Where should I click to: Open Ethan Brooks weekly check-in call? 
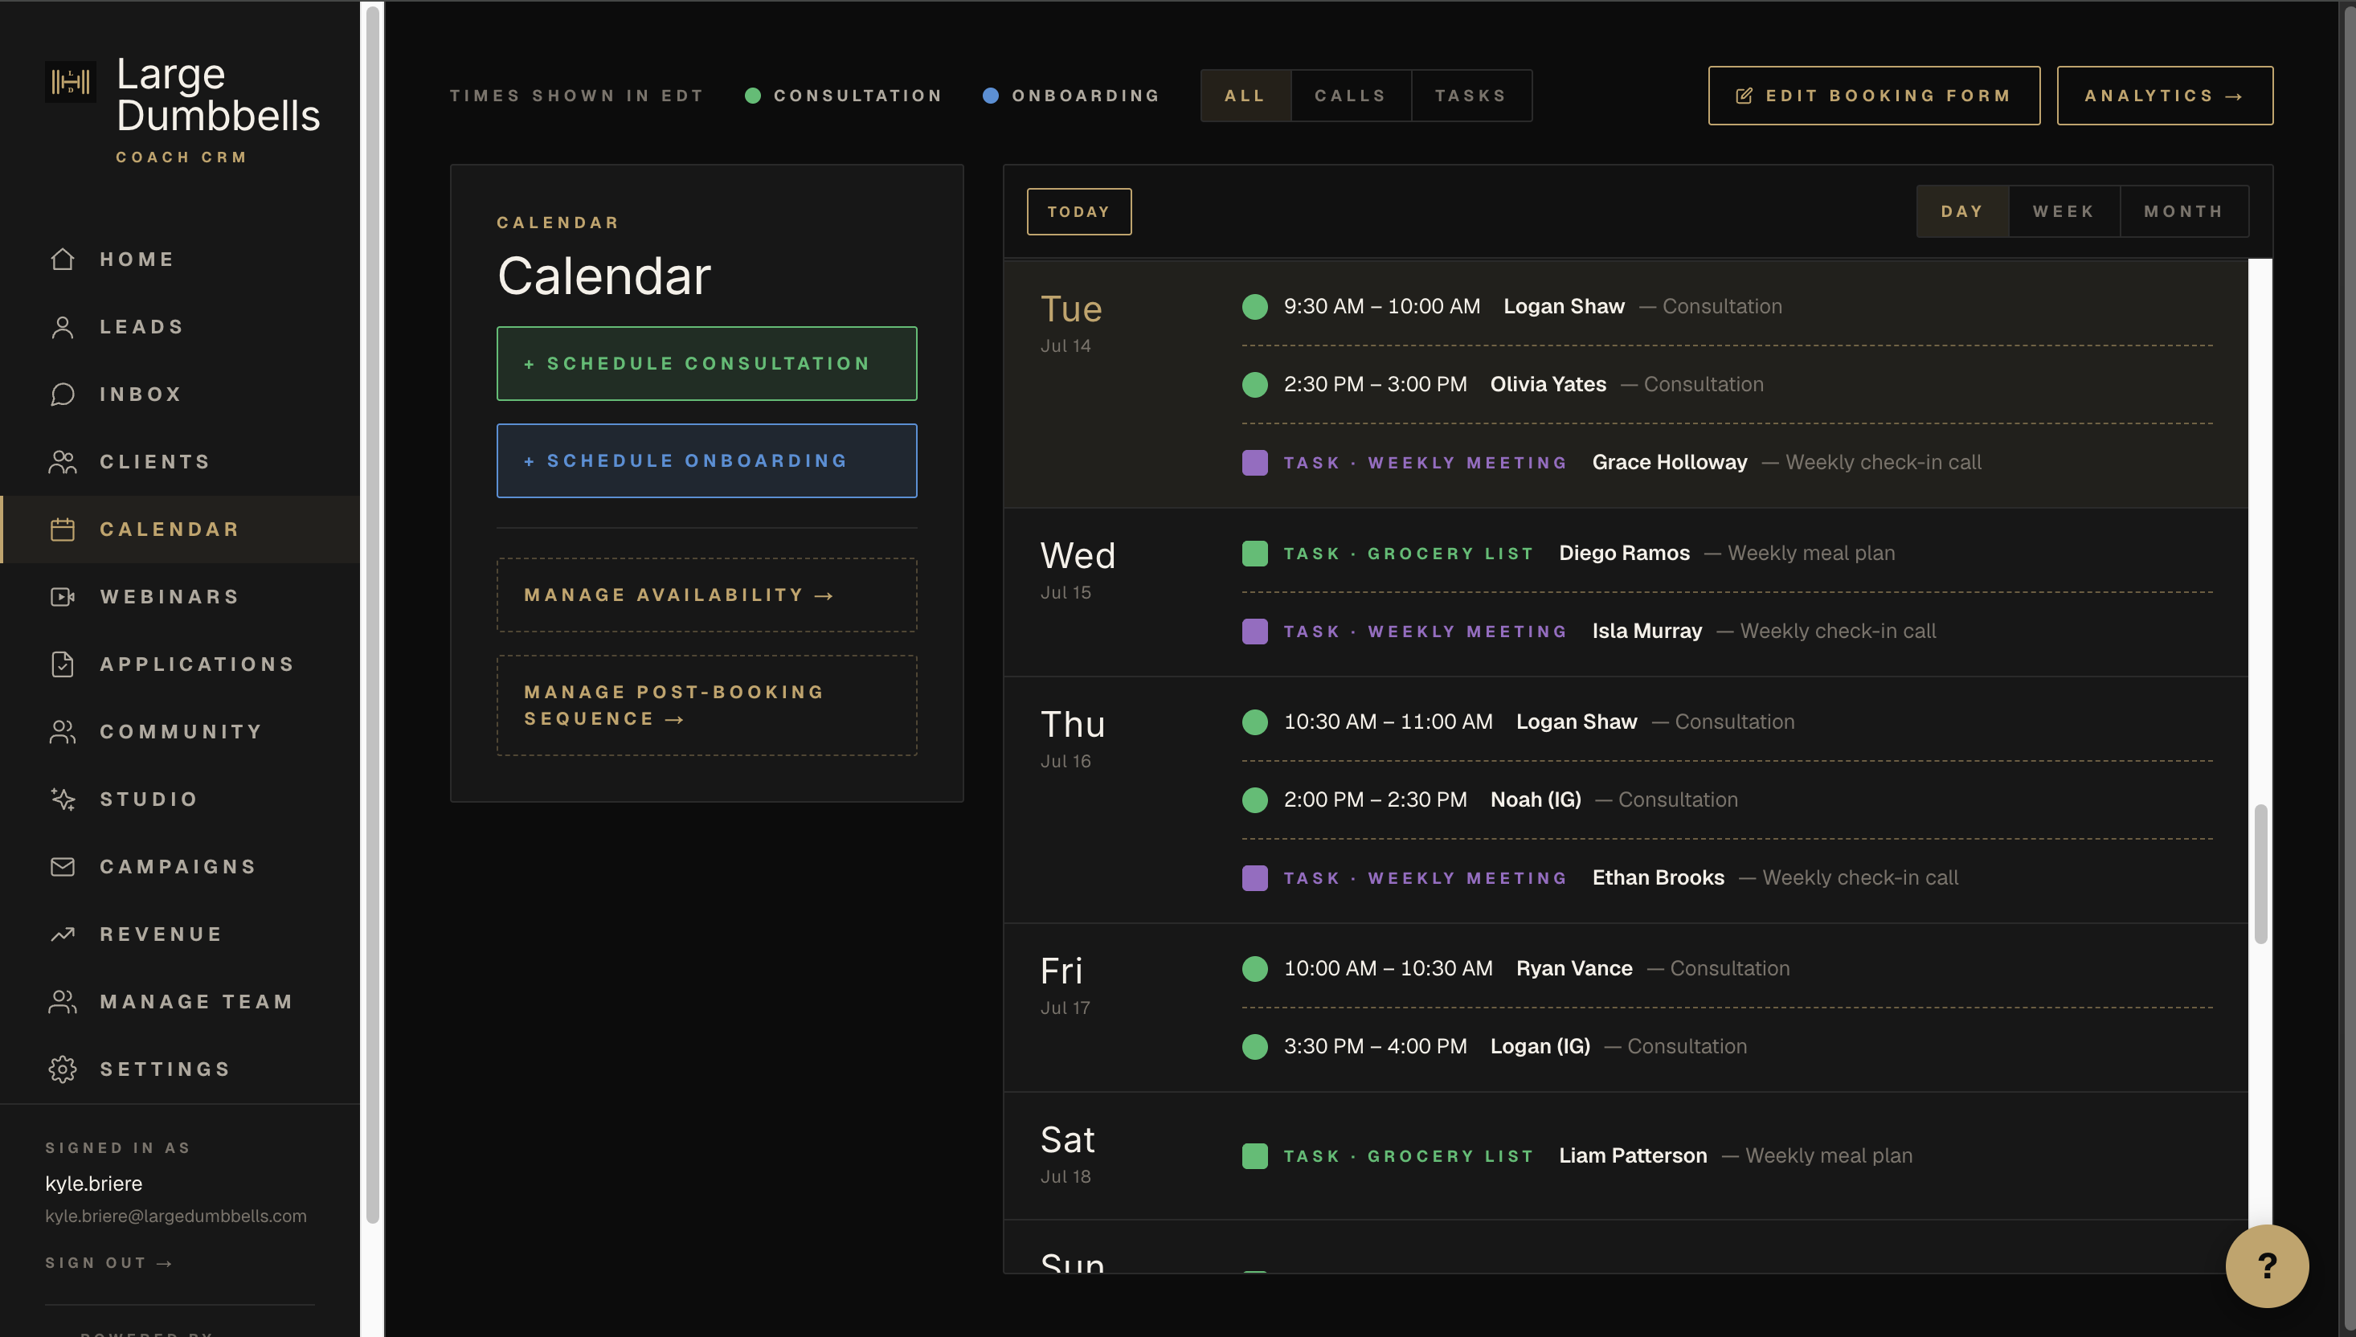point(1726,878)
